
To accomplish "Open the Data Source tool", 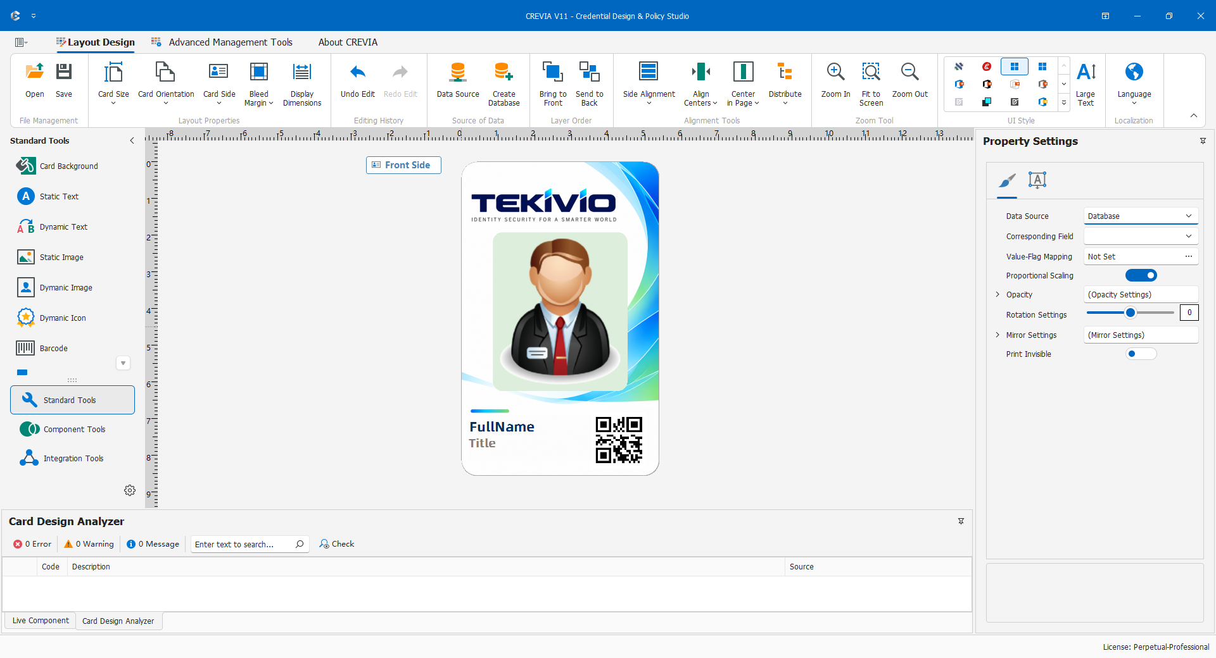I will coord(458,80).
